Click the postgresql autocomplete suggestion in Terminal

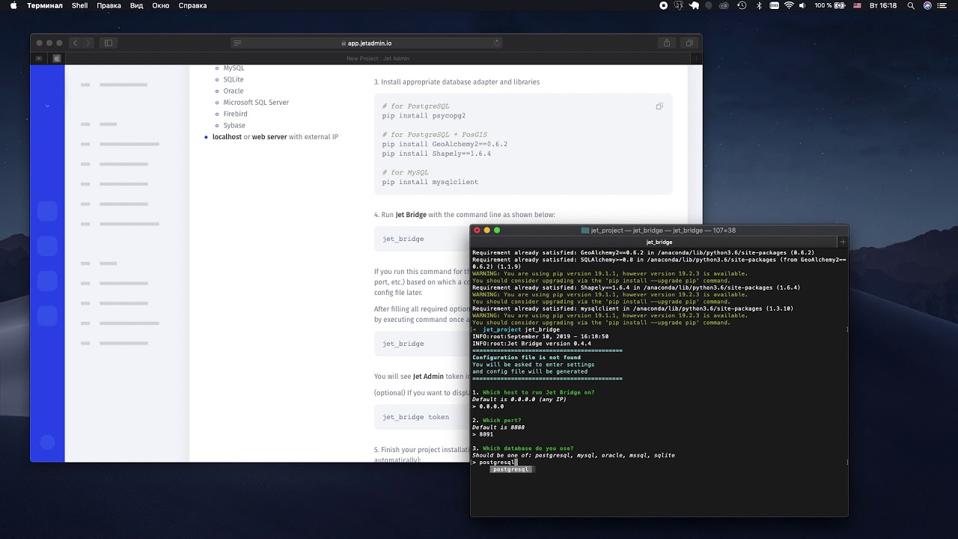click(511, 469)
